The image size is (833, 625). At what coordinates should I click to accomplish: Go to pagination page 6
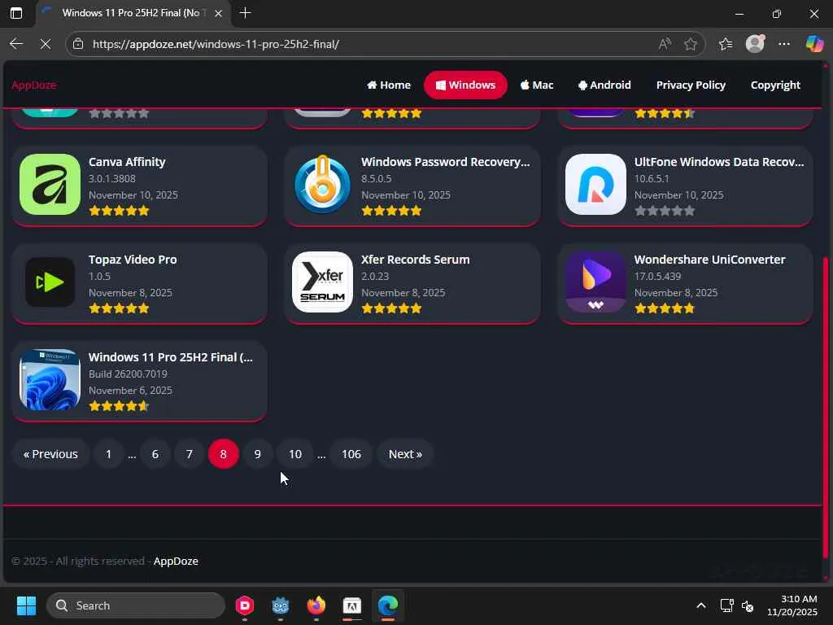[x=155, y=454]
